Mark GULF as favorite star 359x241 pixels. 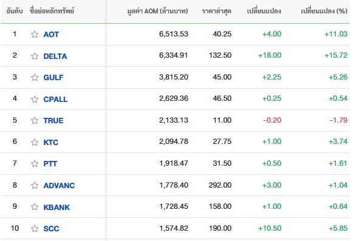click(x=35, y=77)
